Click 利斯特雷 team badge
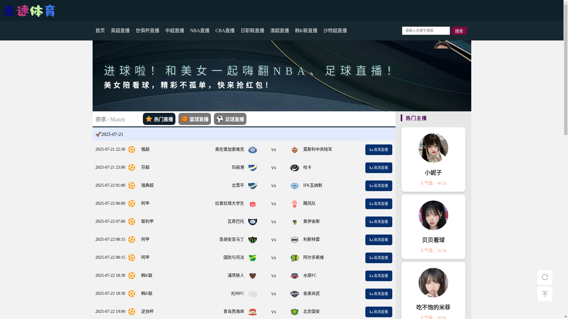Viewport: 568px width, 319px height. pos(295,240)
